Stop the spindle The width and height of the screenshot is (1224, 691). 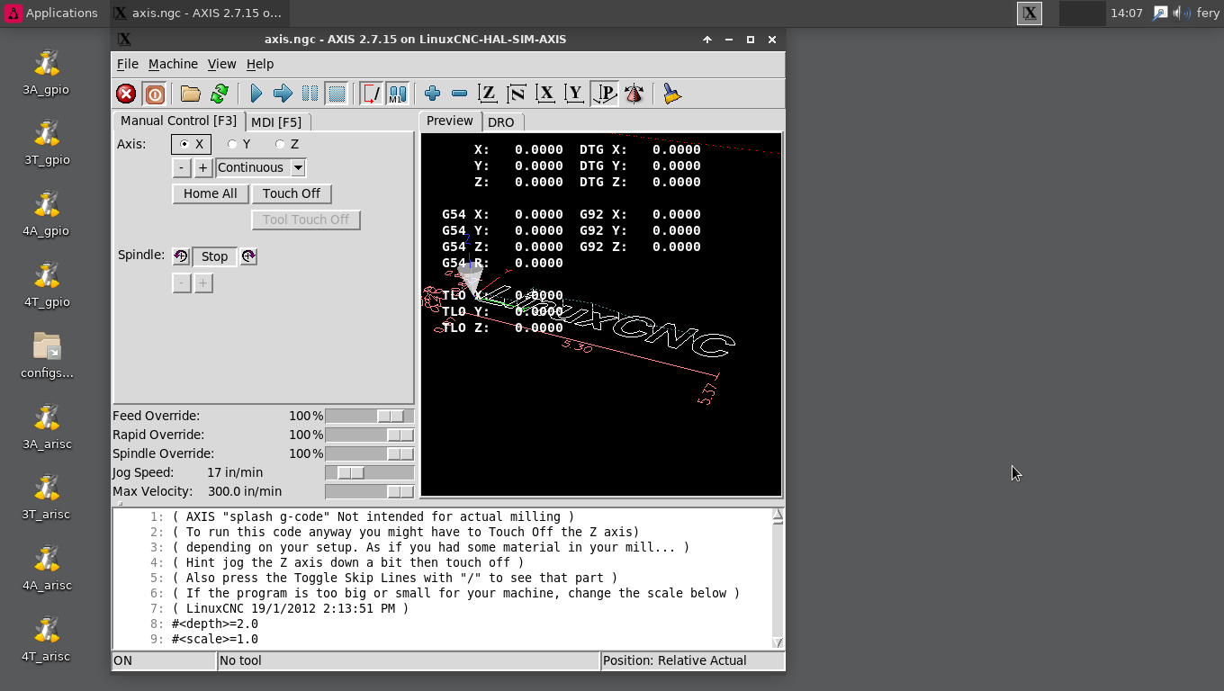(x=214, y=256)
